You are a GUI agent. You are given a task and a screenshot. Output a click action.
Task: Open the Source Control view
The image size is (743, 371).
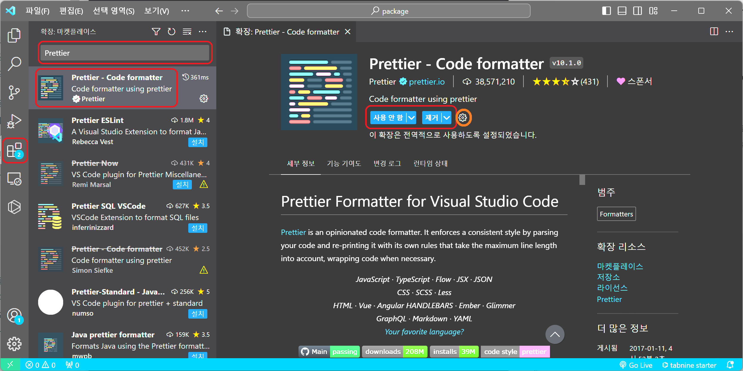pyautogui.click(x=14, y=92)
